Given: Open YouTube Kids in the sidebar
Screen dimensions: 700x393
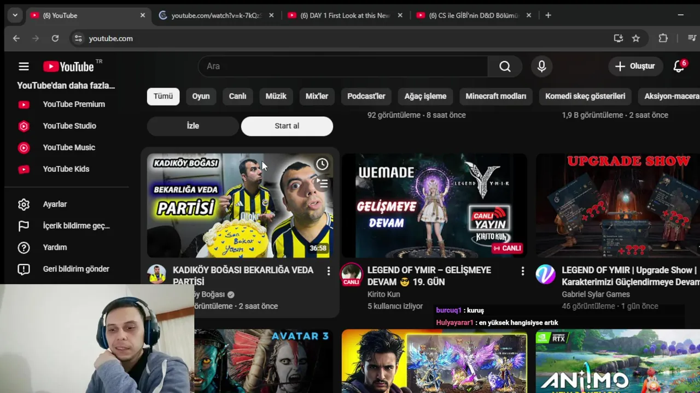Looking at the screenshot, I should [67, 169].
